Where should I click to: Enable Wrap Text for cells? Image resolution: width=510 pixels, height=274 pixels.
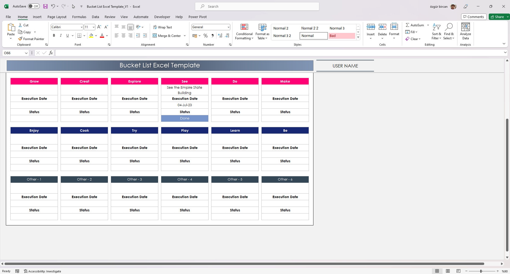(163, 27)
